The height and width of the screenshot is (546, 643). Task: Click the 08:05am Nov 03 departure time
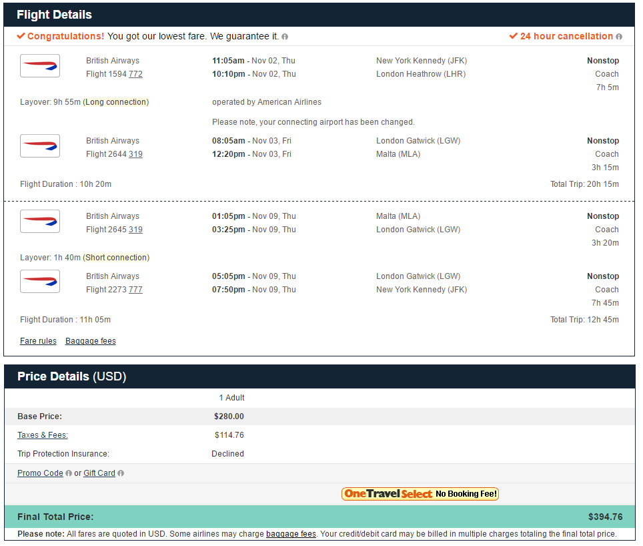click(x=251, y=140)
